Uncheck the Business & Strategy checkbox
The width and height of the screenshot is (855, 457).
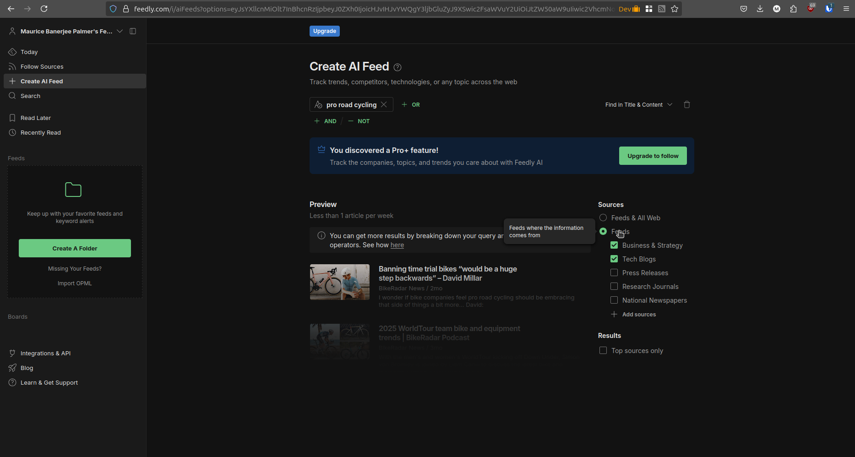[x=614, y=245]
